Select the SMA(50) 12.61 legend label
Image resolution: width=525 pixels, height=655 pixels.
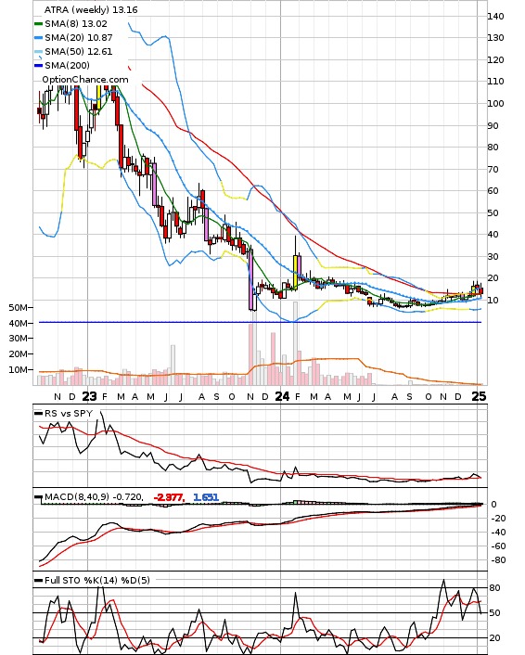[79, 51]
